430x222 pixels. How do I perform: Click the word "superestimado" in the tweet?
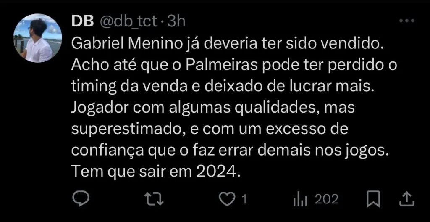[x=128, y=129]
